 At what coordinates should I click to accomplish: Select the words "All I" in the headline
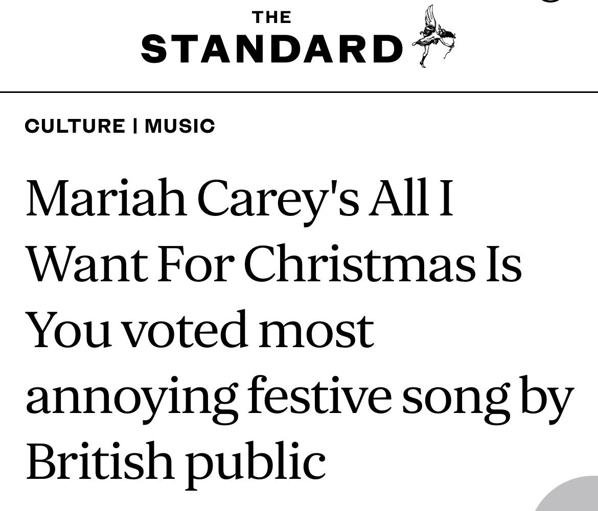click(x=412, y=197)
